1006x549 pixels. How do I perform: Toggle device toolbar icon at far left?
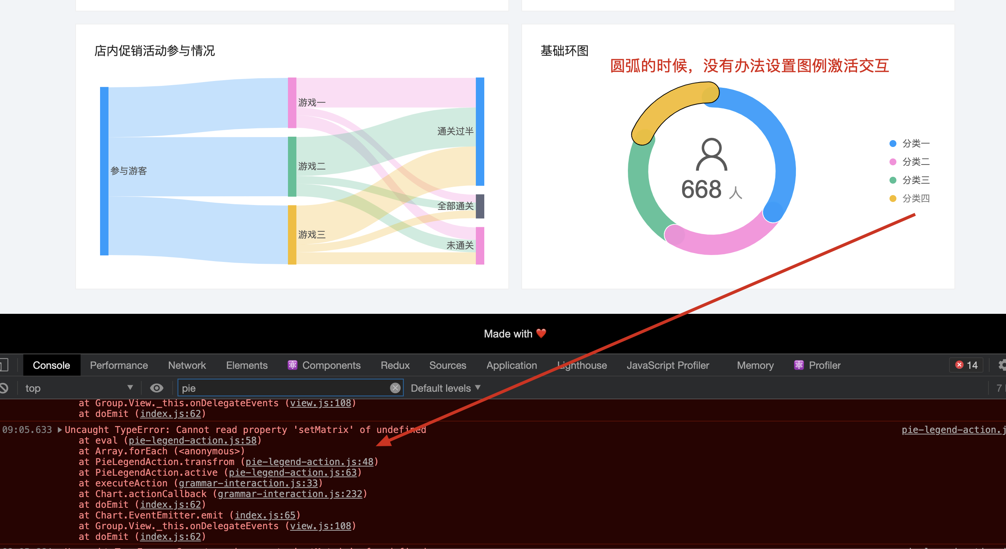(x=3, y=365)
